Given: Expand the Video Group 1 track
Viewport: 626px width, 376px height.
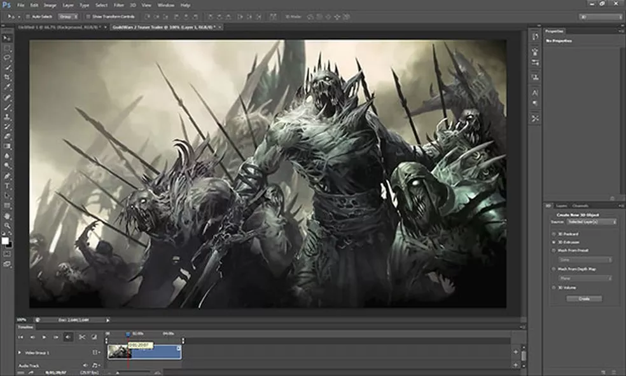Looking at the screenshot, I should pos(18,352).
